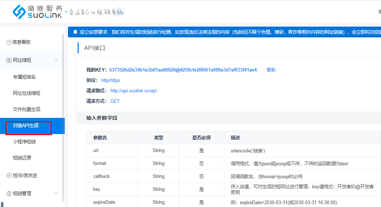Image resolution: width=381 pixels, height=207 pixels.
Task: Select 对接API生成 menu item
Action: coord(32,126)
